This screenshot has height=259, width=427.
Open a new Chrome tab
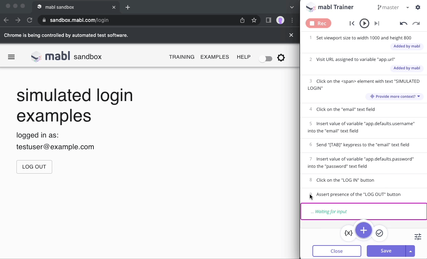[x=128, y=7]
